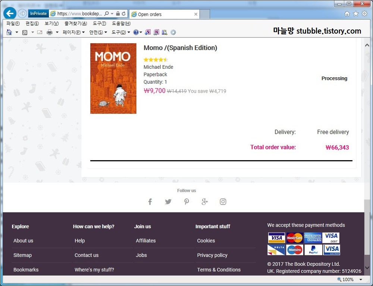Click the browser Forward arrow button

pyautogui.click(x=22, y=13)
